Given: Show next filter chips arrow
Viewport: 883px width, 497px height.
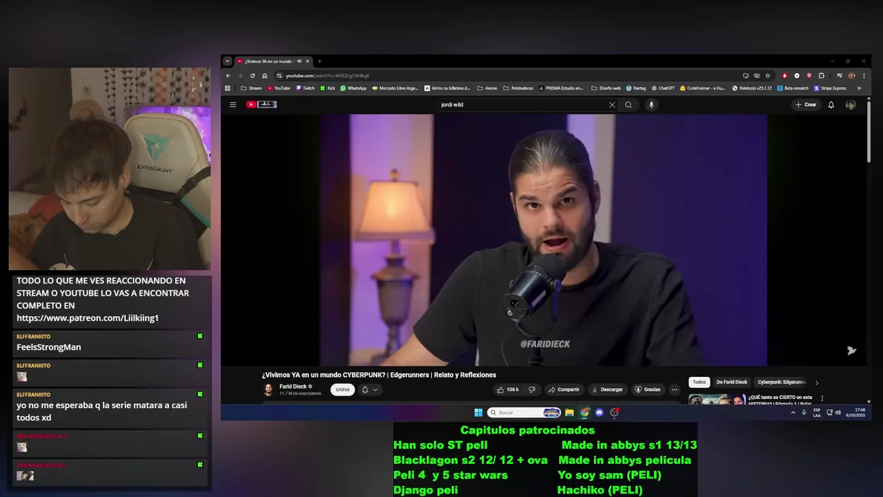Looking at the screenshot, I should pos(817,382).
